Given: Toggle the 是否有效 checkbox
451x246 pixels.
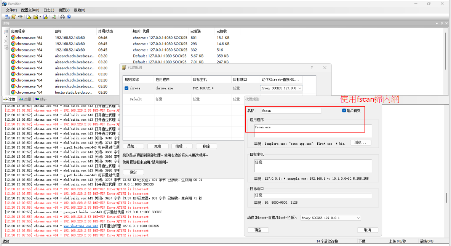Looking at the screenshot, I should pos(344,111).
